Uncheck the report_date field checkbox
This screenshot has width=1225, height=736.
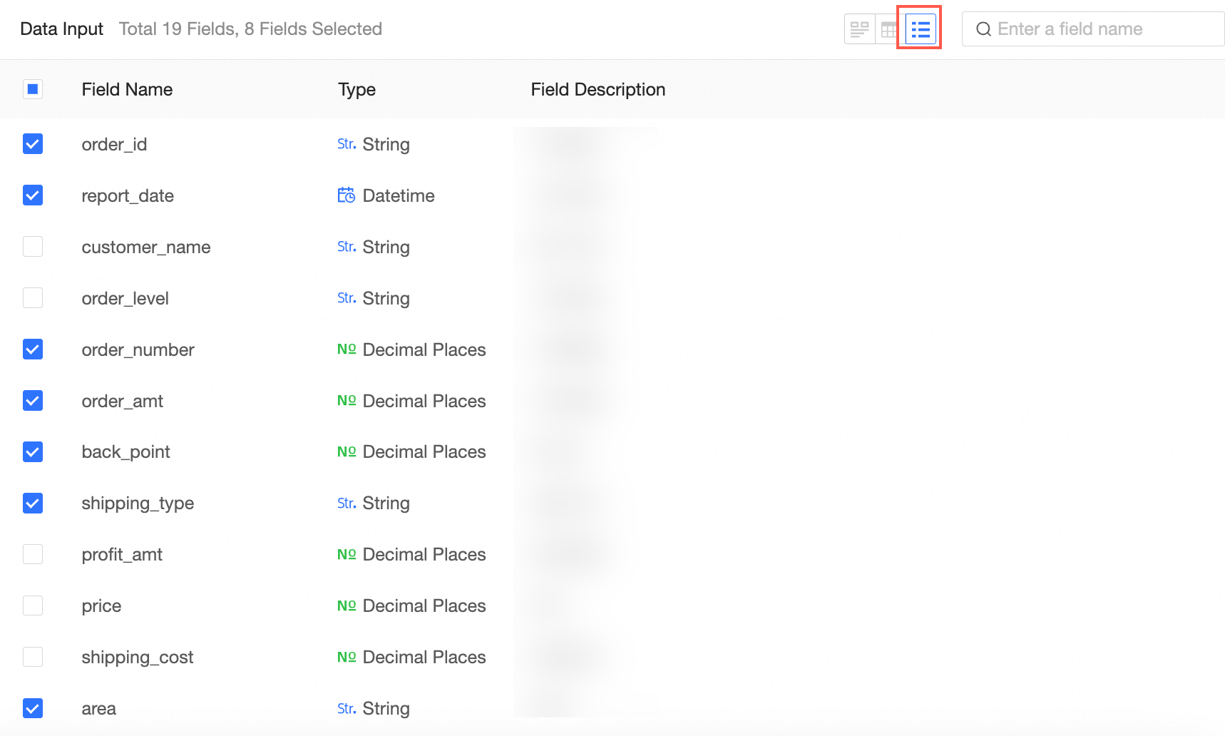click(x=33, y=195)
